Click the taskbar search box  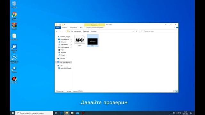(x=34, y=113)
